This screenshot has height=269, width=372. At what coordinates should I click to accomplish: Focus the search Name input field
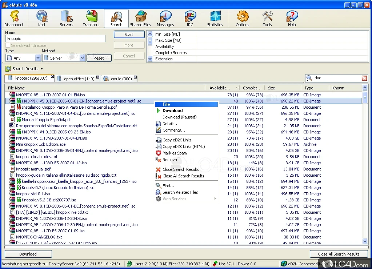click(x=55, y=39)
